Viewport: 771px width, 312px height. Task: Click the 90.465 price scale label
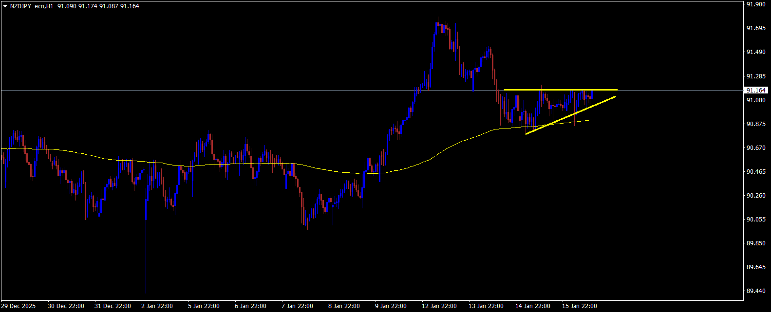(756, 172)
